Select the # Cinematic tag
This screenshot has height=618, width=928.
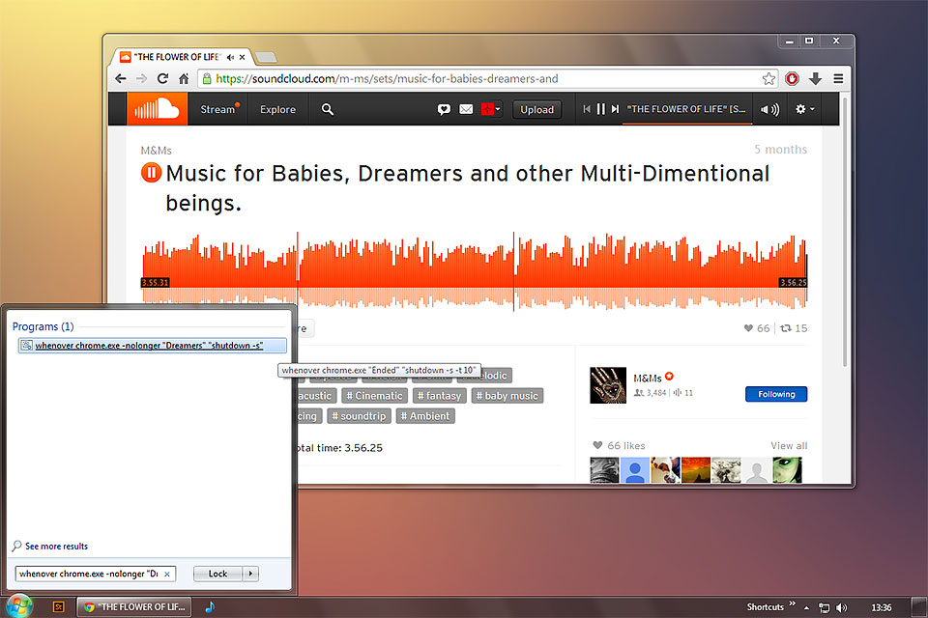tap(373, 396)
